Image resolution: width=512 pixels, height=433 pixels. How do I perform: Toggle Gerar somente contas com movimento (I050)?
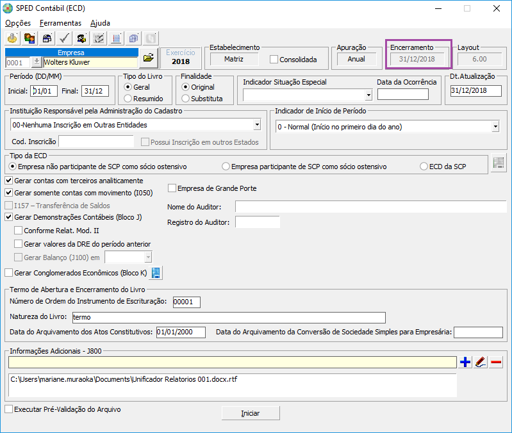point(9,193)
